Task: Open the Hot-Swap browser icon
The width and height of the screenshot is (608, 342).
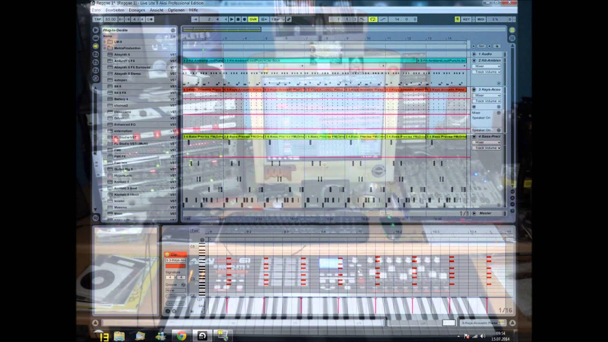Action: pyautogui.click(x=96, y=78)
